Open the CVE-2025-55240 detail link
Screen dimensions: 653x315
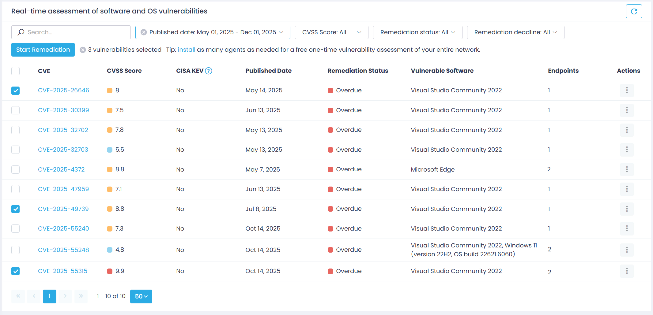63,228
